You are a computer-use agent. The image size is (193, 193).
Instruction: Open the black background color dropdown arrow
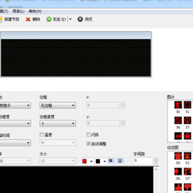tap(105, 161)
